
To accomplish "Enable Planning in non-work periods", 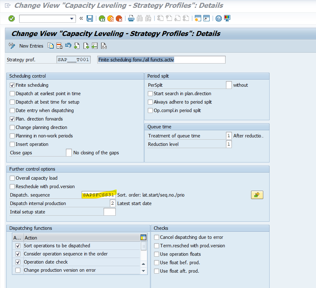I will [12, 136].
